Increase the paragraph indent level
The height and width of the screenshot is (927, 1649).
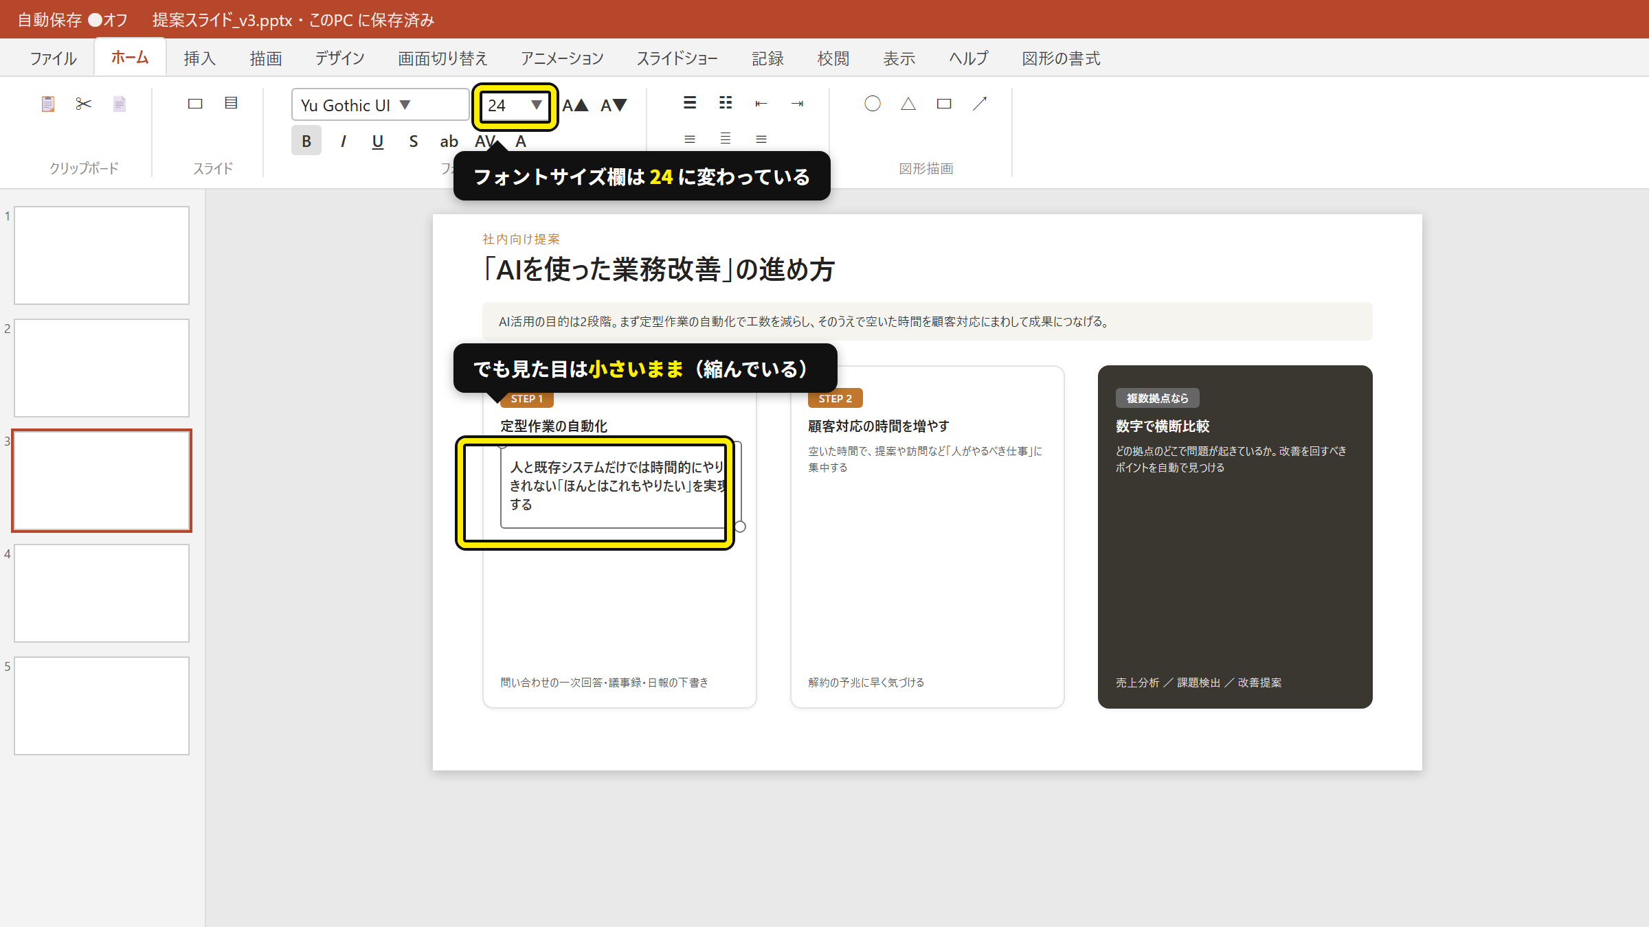797,104
